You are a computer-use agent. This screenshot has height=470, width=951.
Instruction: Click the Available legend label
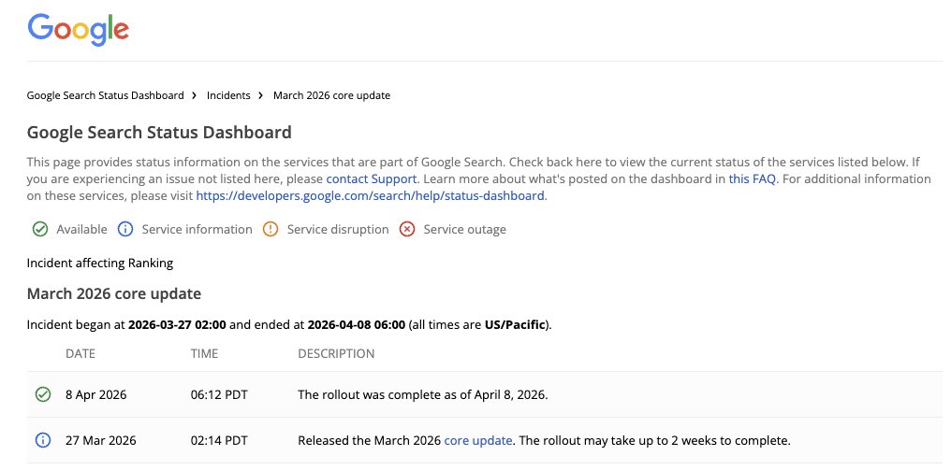pos(81,230)
